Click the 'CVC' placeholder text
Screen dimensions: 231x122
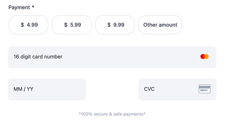[x=149, y=89]
